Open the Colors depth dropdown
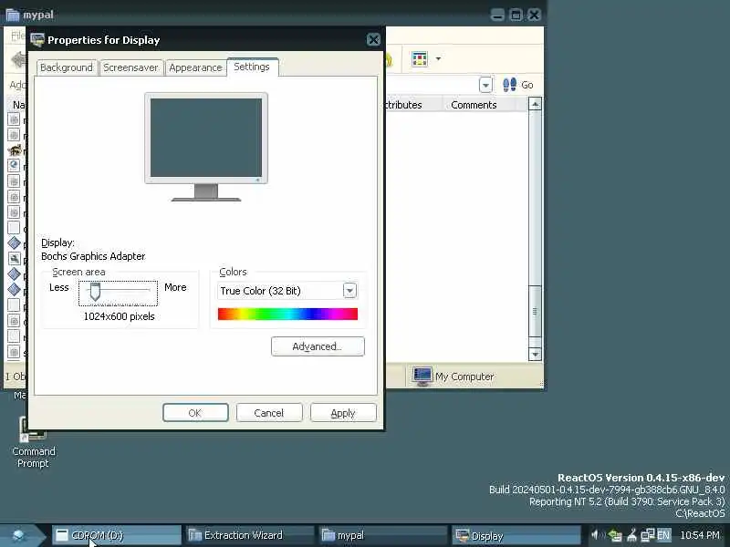The image size is (730, 547). pos(349,291)
